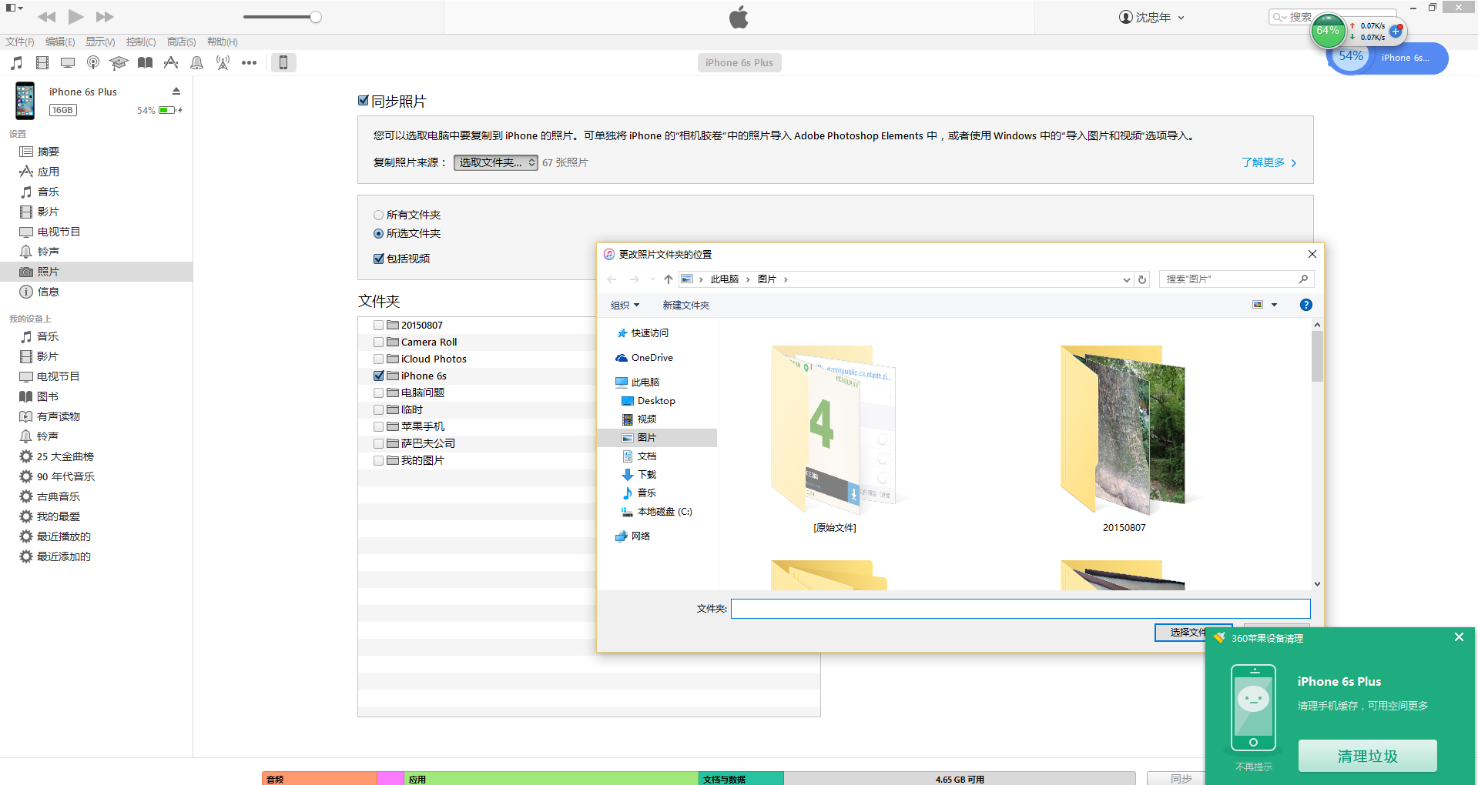Open the 商店(S) menu

point(182,42)
